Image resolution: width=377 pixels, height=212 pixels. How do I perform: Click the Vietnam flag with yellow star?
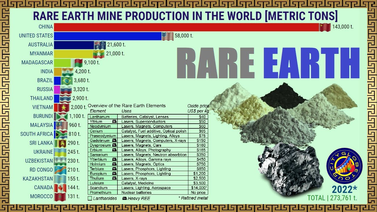[64, 107]
